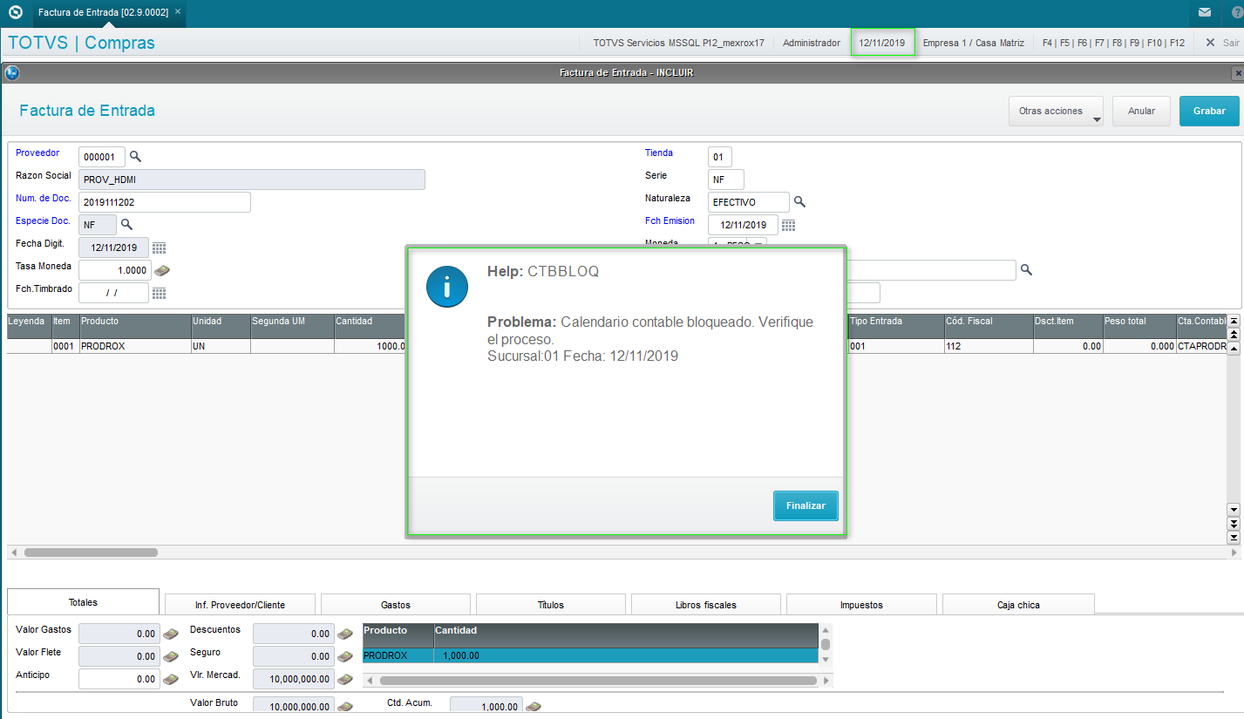This screenshot has width=1244, height=719.
Task: Click Sair to exit the application
Action: (x=1222, y=43)
